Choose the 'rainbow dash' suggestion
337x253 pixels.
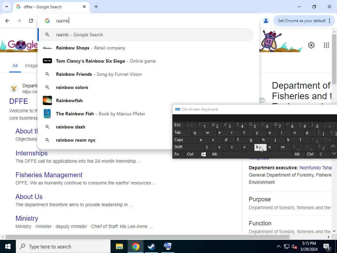click(x=105, y=127)
